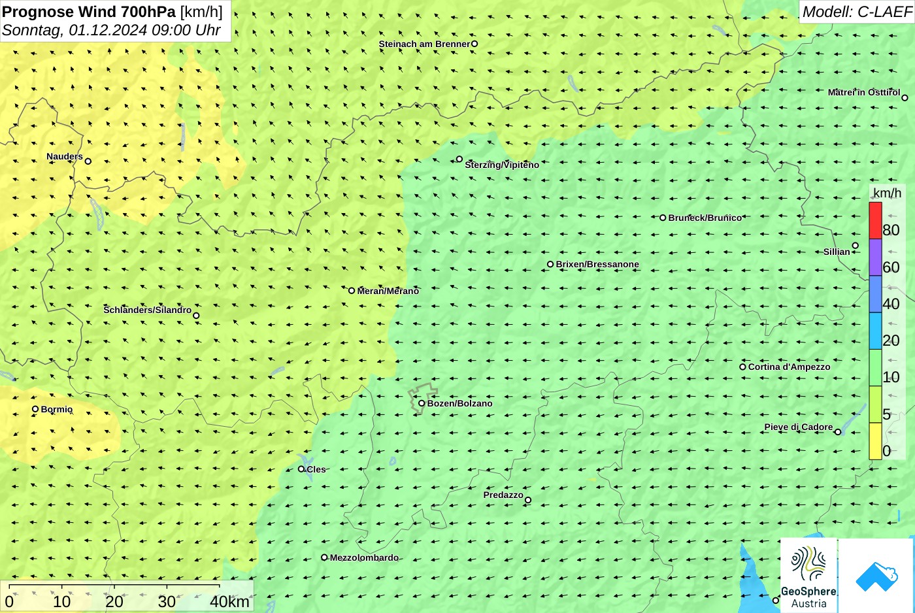Click the 'Bruneck/Brunico' city label
The width and height of the screenshot is (915, 613).
point(705,218)
